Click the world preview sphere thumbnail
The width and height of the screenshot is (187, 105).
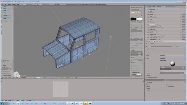pos(173,64)
